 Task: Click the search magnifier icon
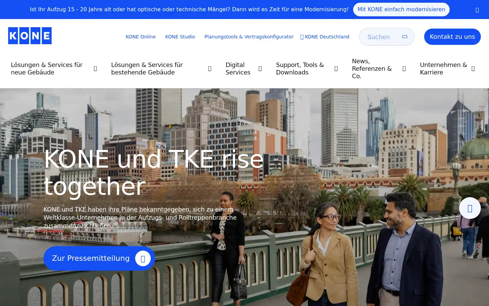pos(405,37)
